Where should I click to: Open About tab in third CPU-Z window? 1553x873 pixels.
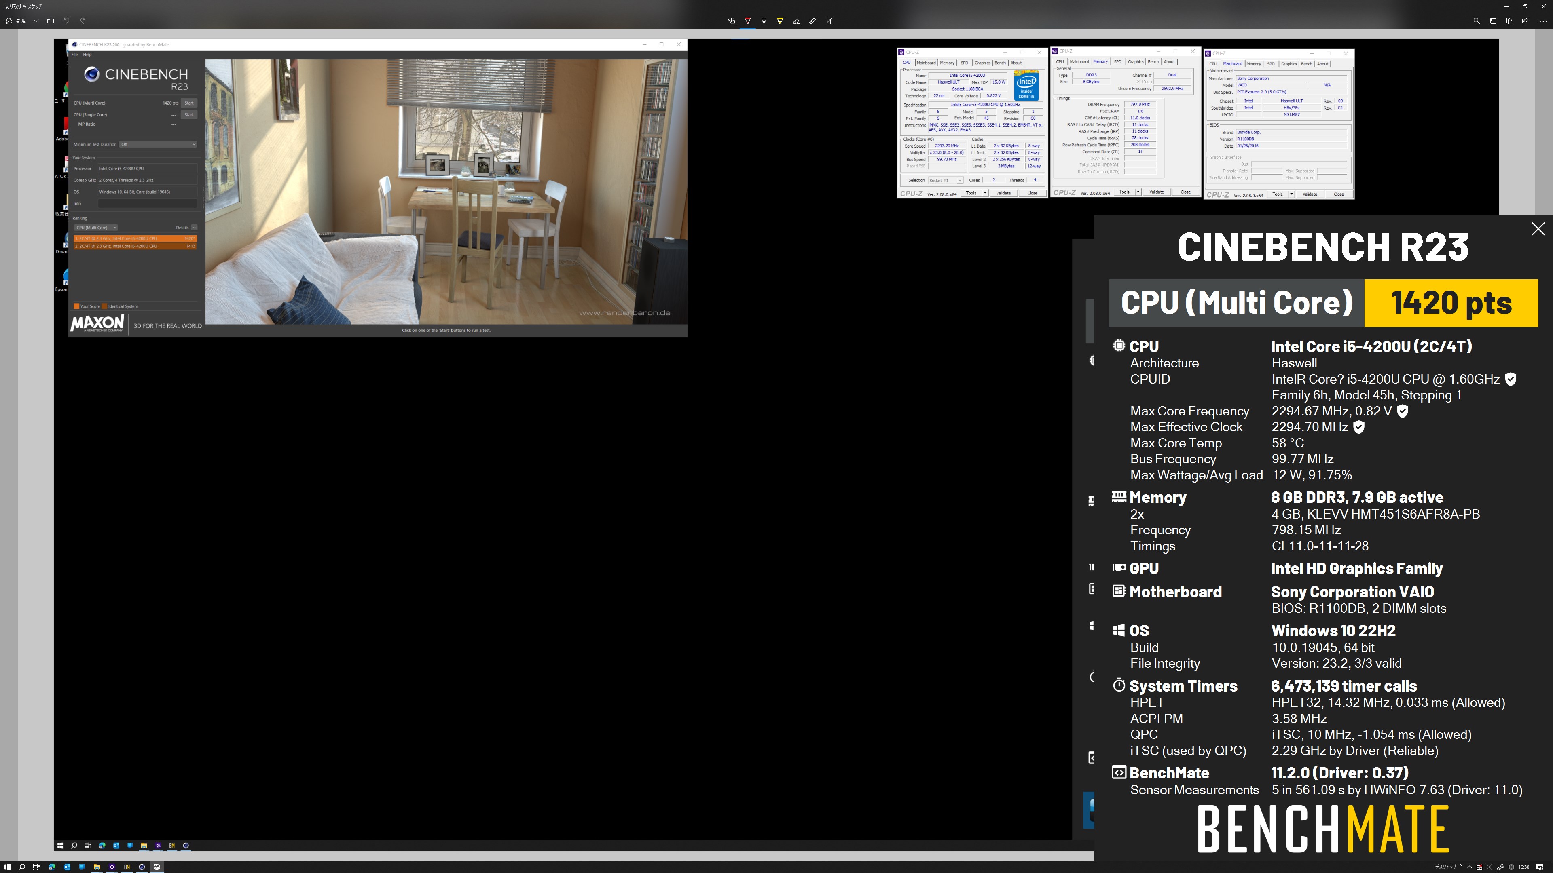1322,65
